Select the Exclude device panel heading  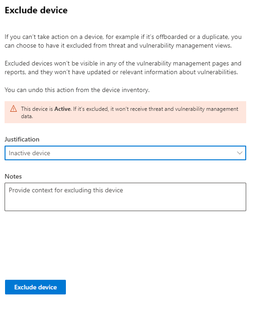[36, 10]
